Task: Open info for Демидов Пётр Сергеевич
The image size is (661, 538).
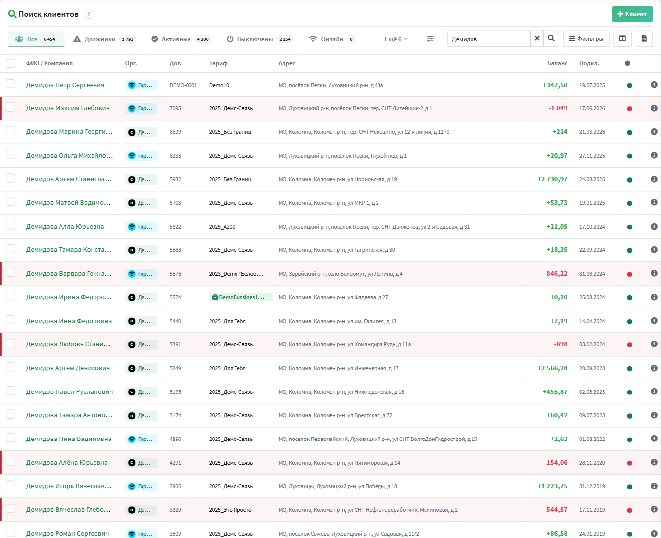Action: point(654,85)
